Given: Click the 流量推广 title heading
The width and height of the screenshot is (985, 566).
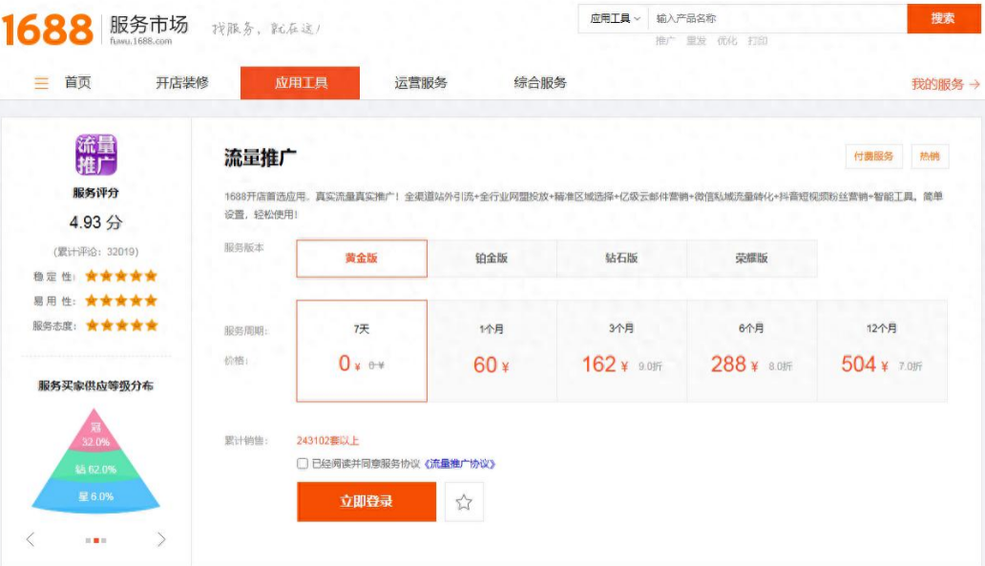Looking at the screenshot, I should click(x=260, y=157).
